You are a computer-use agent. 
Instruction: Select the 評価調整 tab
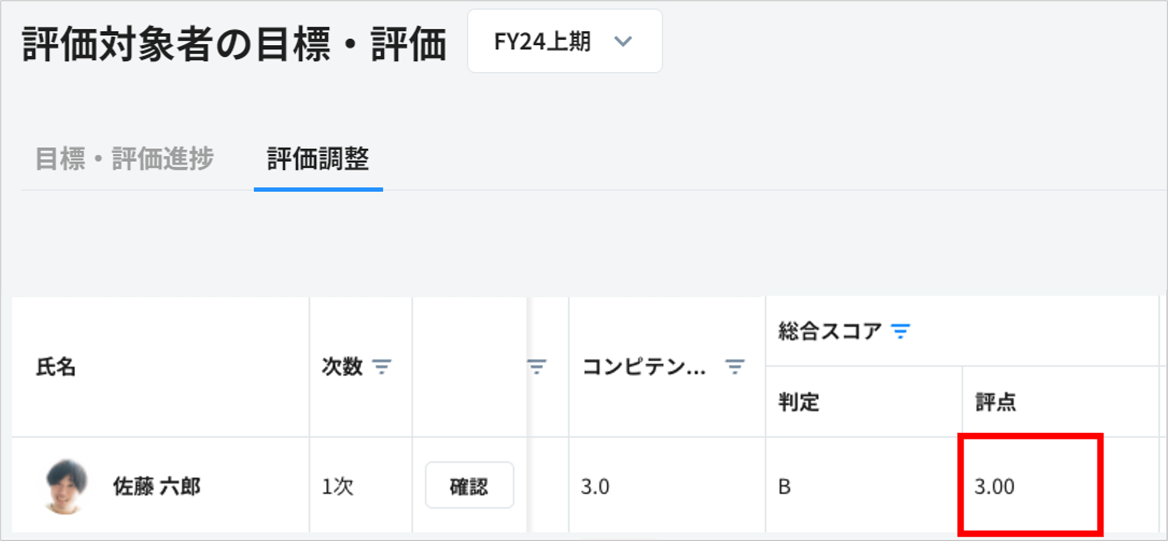318,159
